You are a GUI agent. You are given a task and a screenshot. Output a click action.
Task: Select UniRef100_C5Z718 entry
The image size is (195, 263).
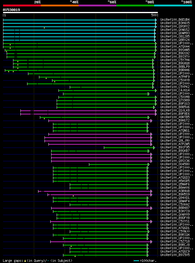point(175,241)
